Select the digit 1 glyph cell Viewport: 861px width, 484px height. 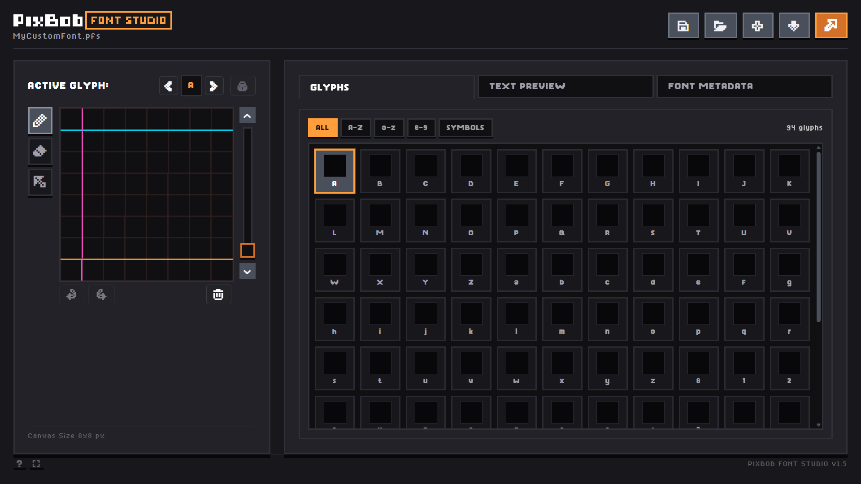tap(744, 368)
